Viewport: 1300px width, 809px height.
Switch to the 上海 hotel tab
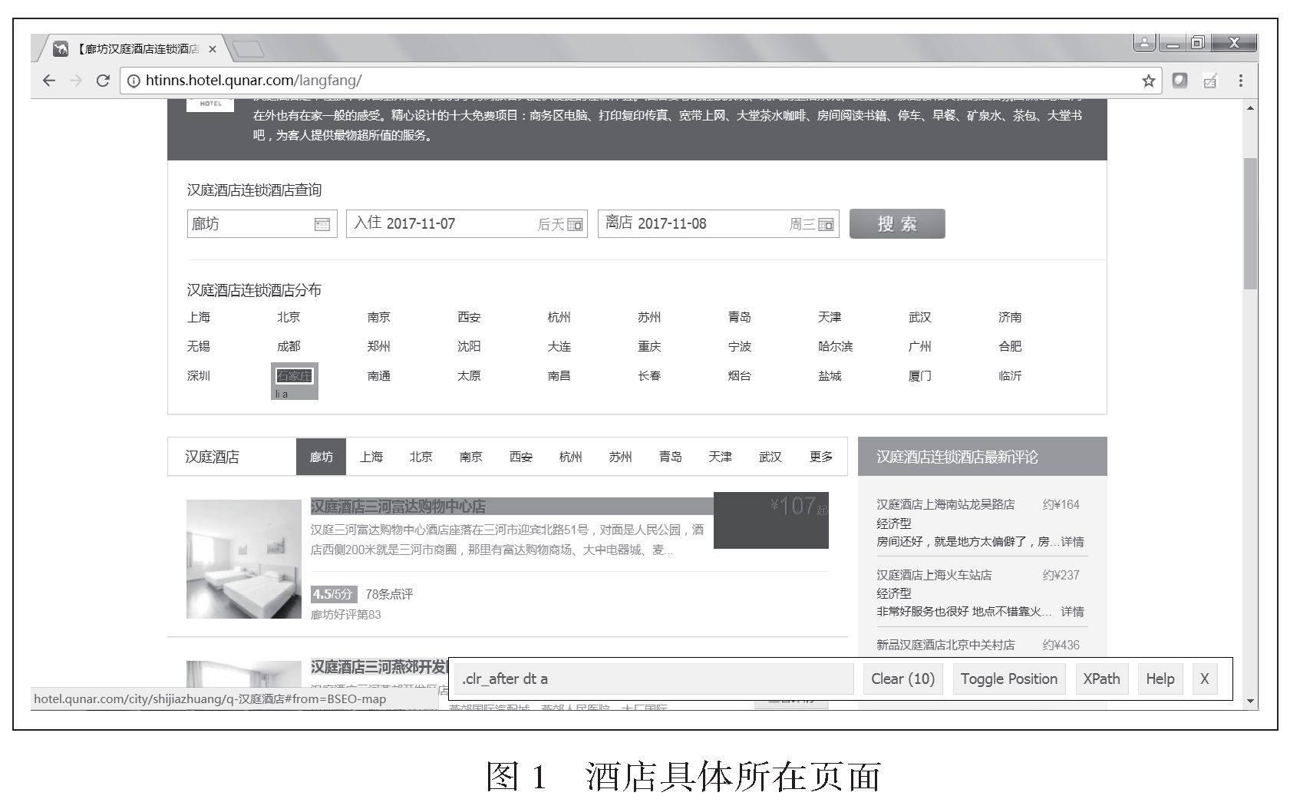(371, 457)
